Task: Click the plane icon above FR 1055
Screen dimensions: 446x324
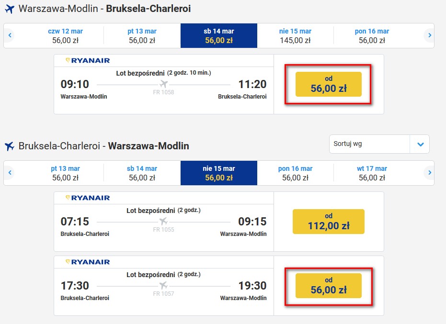Action: [x=163, y=221]
